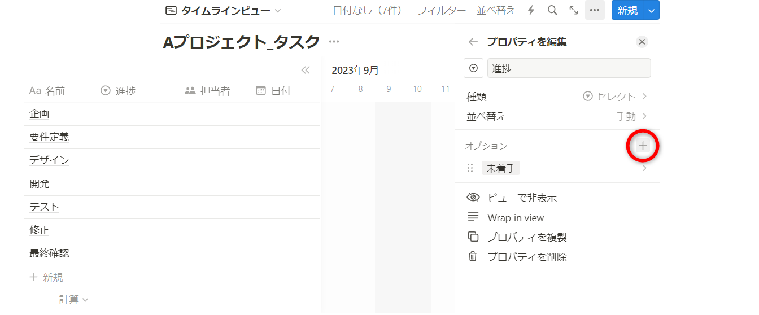The height and width of the screenshot is (315, 759).
Task: Click the Wrap in view lines icon
Action: (x=473, y=217)
